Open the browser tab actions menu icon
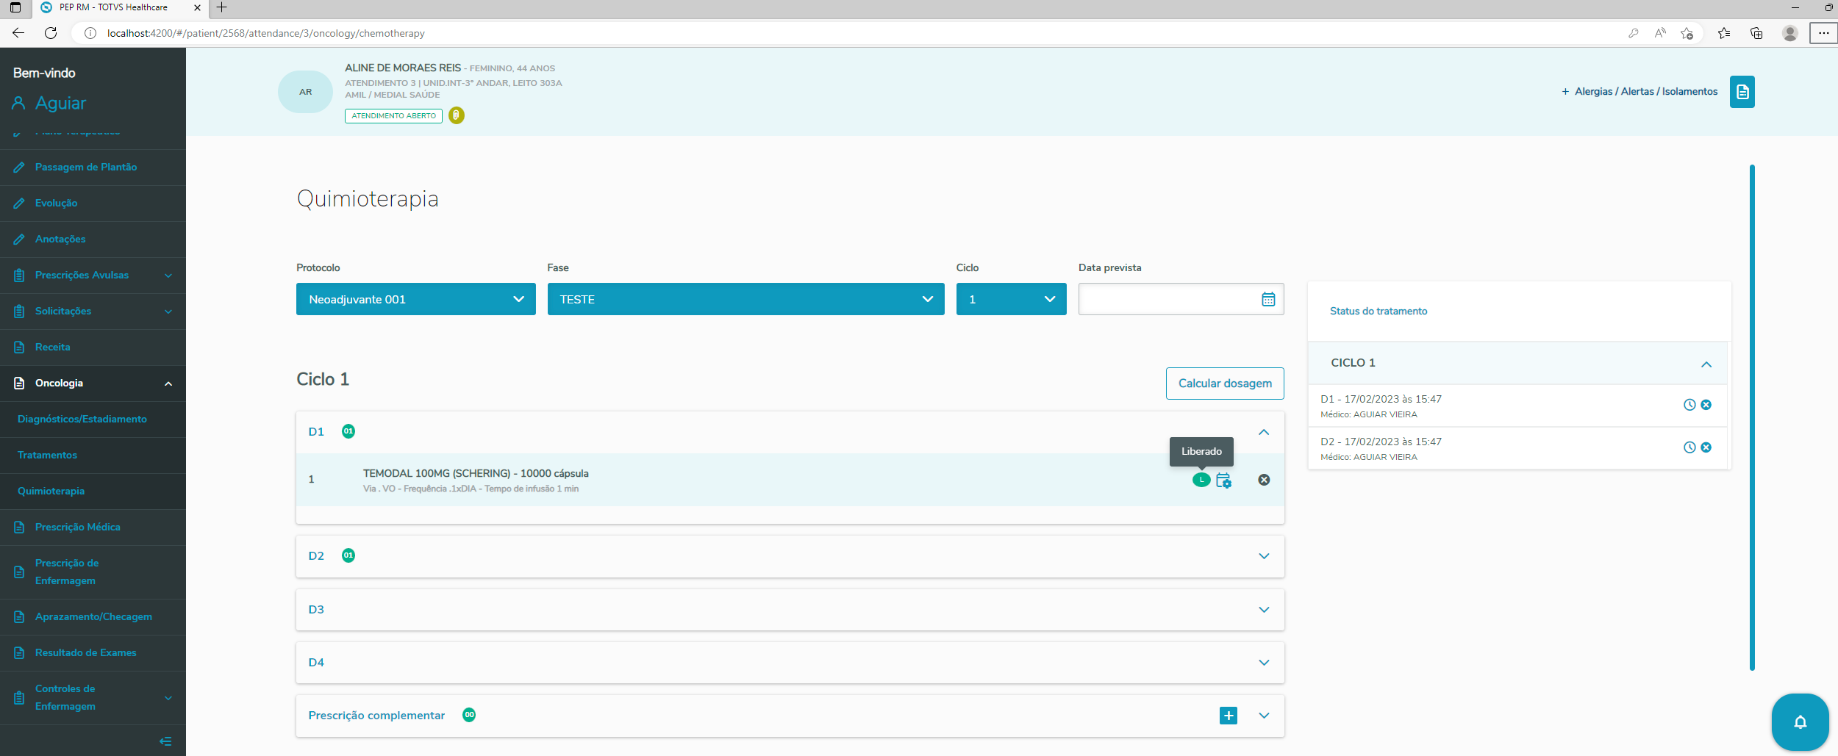Screen dimensions: 1838x756 pyautogui.click(x=15, y=7)
